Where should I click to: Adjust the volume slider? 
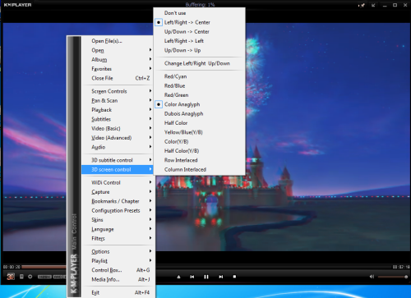point(393,277)
